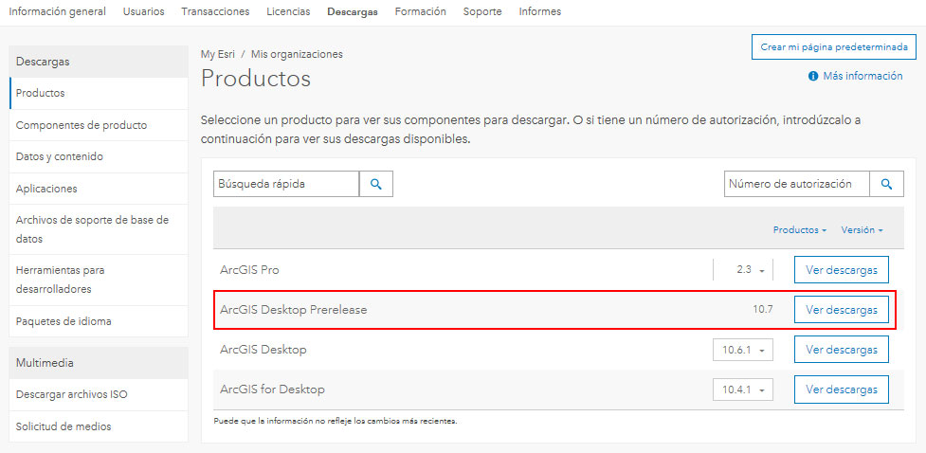Viewport: 926px width, 453px height.
Task: Open Archivos de soporte de base de datos
Action: coord(99,229)
